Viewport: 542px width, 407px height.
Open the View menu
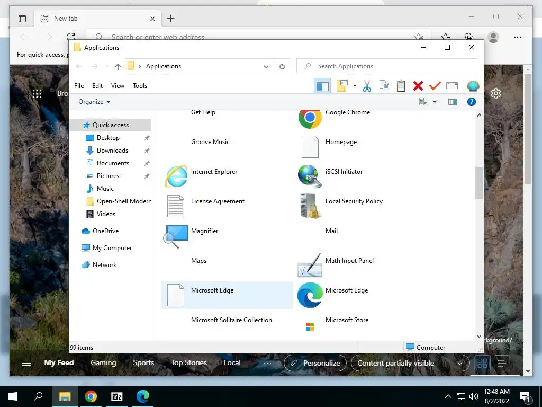(x=118, y=86)
